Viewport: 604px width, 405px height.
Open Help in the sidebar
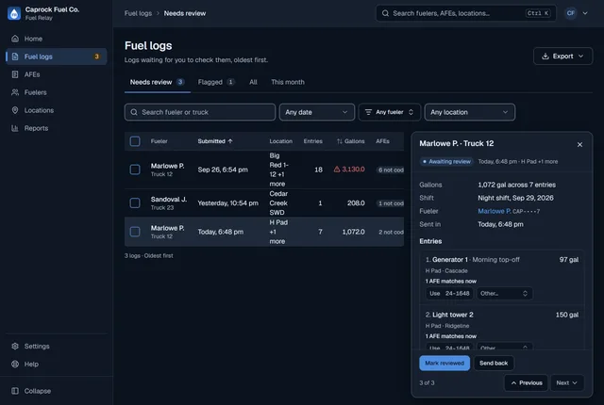tap(57, 364)
